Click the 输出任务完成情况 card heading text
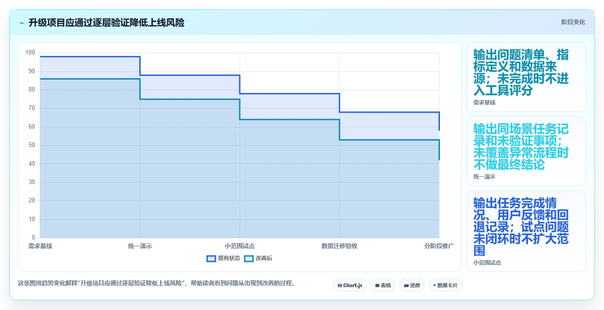The image size is (604, 310). (x=521, y=227)
